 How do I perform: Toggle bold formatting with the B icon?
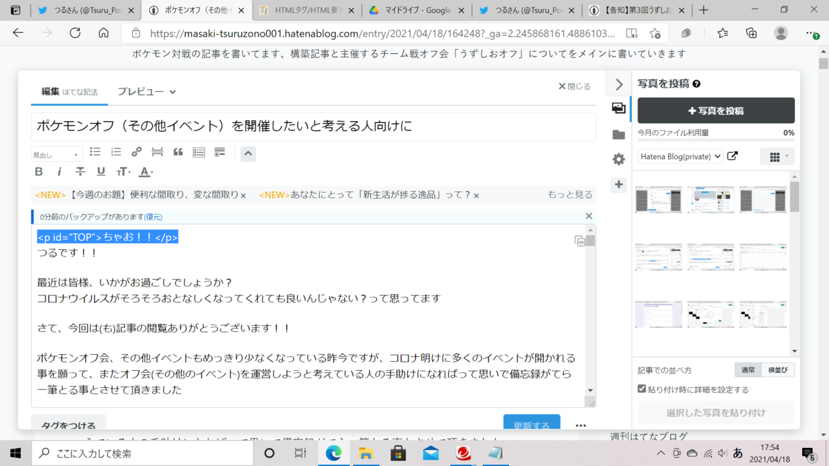coord(39,171)
